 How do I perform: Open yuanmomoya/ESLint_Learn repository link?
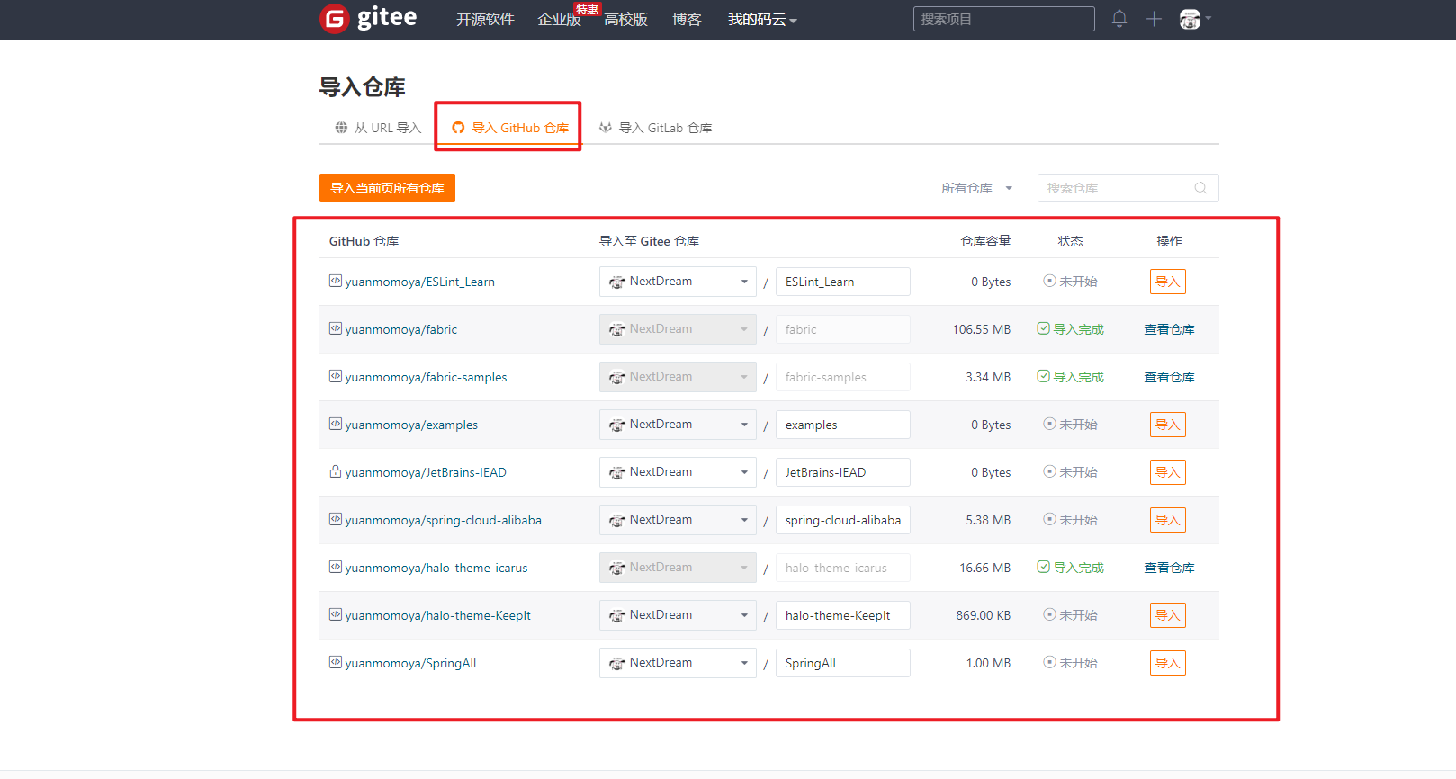[x=419, y=282]
